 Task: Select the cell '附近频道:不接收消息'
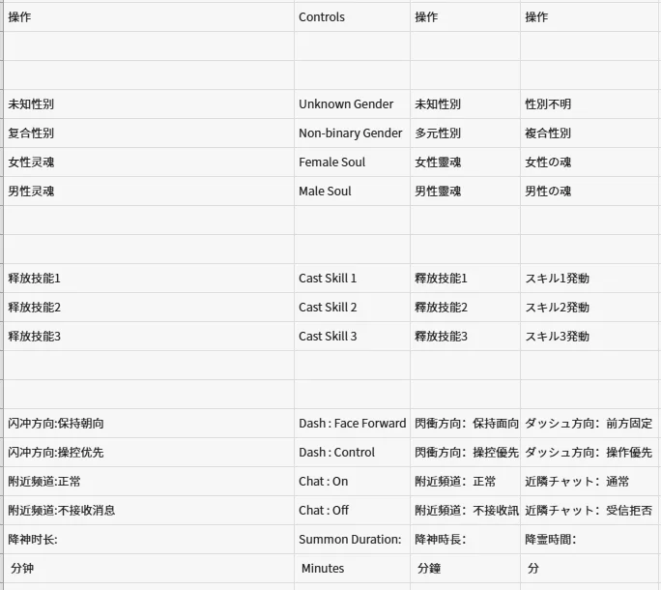149,511
